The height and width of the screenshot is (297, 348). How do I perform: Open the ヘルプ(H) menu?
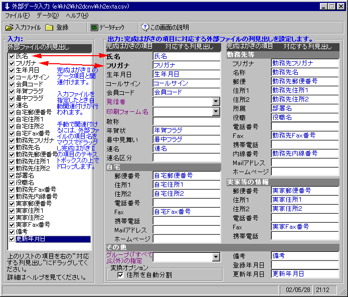click(77, 16)
